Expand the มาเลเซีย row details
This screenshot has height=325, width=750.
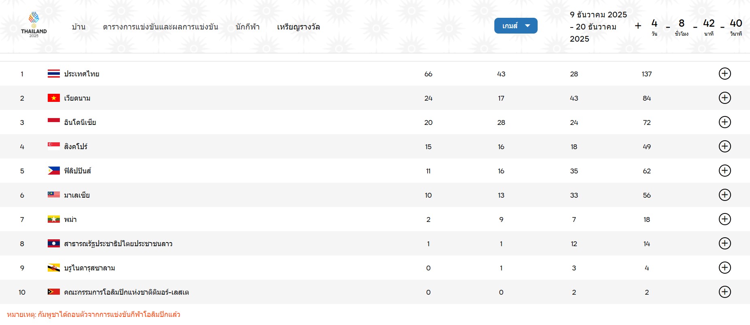pos(725,195)
